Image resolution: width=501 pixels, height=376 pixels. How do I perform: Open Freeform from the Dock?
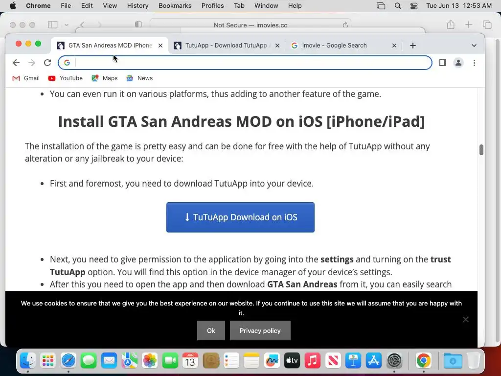[x=272, y=361]
